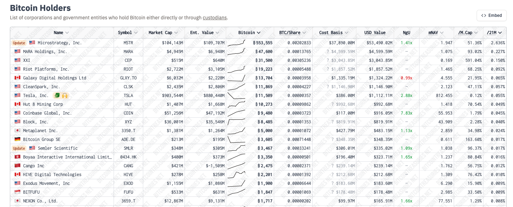Click the symbol 'GLXY.TO'

[x=128, y=78]
